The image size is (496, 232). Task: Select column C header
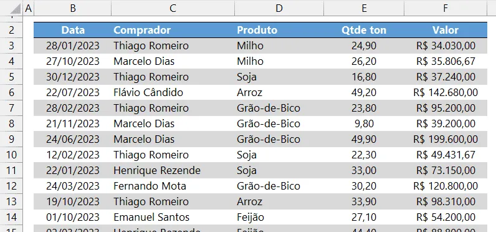point(173,8)
